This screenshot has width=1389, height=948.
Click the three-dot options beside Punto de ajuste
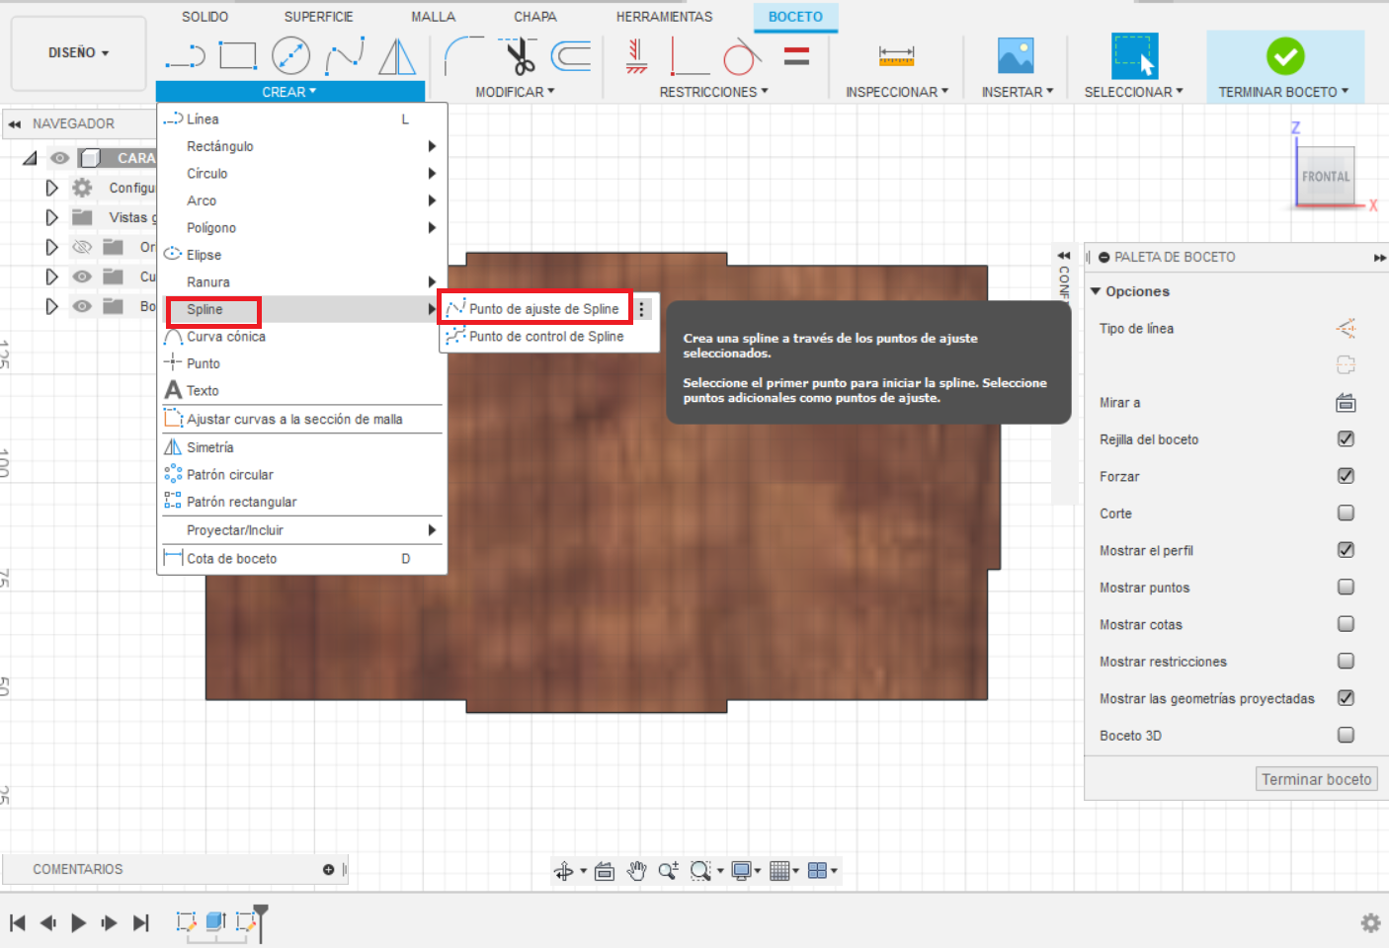click(642, 309)
